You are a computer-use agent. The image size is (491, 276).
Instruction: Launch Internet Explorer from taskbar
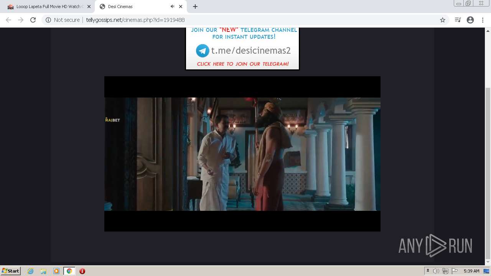point(31,271)
